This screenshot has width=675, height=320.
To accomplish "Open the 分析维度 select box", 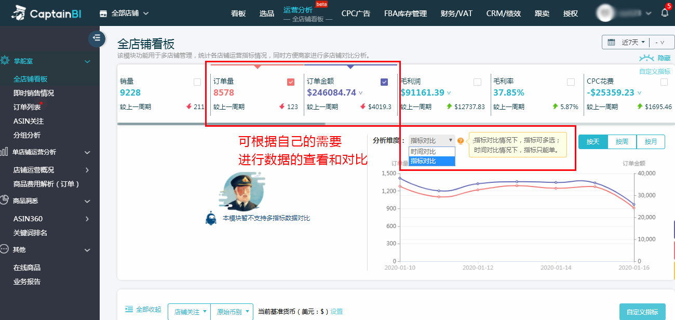I will (x=431, y=141).
